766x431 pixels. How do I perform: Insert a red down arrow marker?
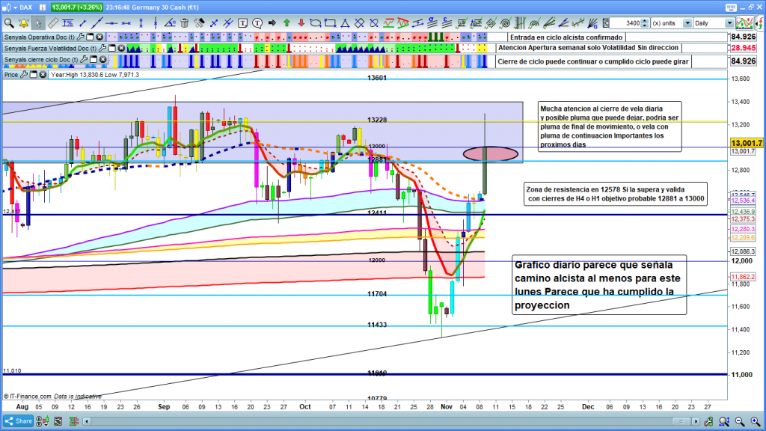[x=301, y=22]
